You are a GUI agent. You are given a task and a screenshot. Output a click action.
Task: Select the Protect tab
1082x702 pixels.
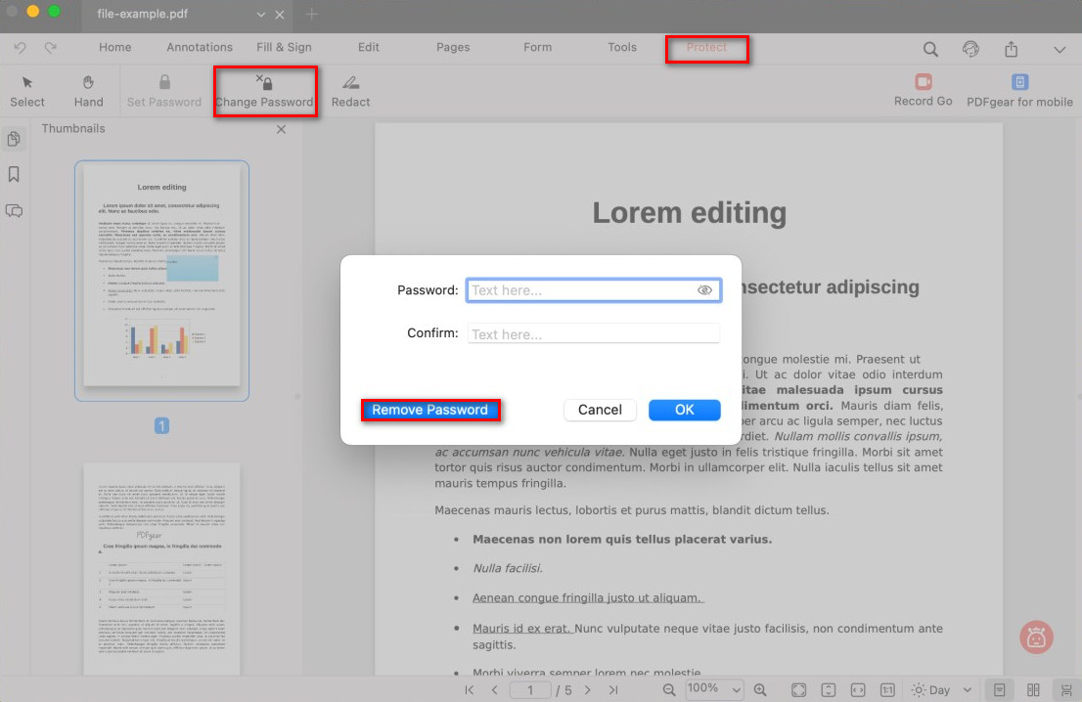706,48
